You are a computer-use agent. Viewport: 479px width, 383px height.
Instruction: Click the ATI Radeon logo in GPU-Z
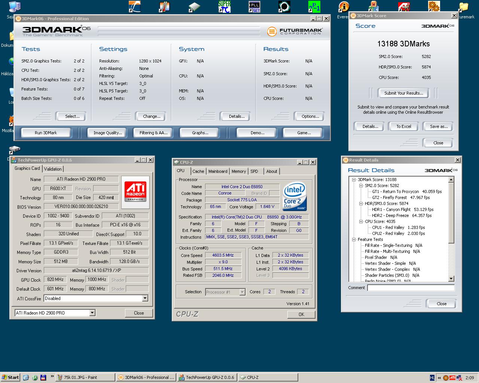[135, 192]
